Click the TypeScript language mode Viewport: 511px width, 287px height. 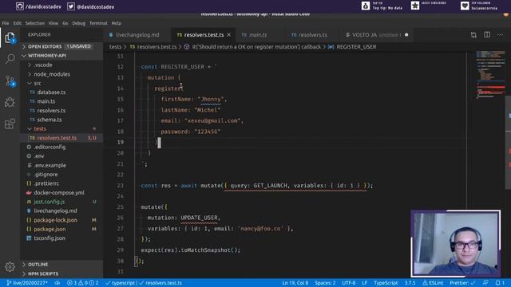(x=386, y=283)
